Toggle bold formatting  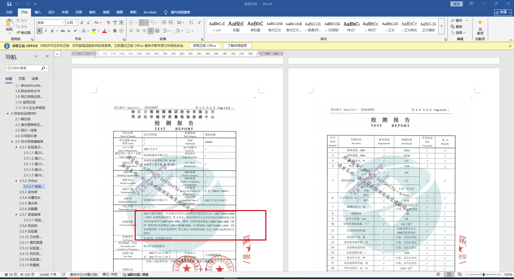point(39,31)
